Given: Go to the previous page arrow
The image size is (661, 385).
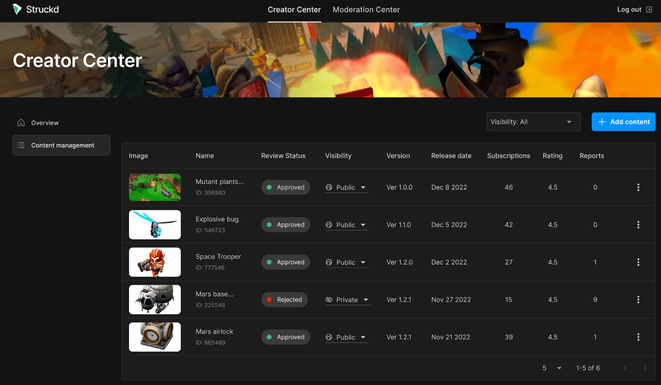Looking at the screenshot, I should 625,368.
